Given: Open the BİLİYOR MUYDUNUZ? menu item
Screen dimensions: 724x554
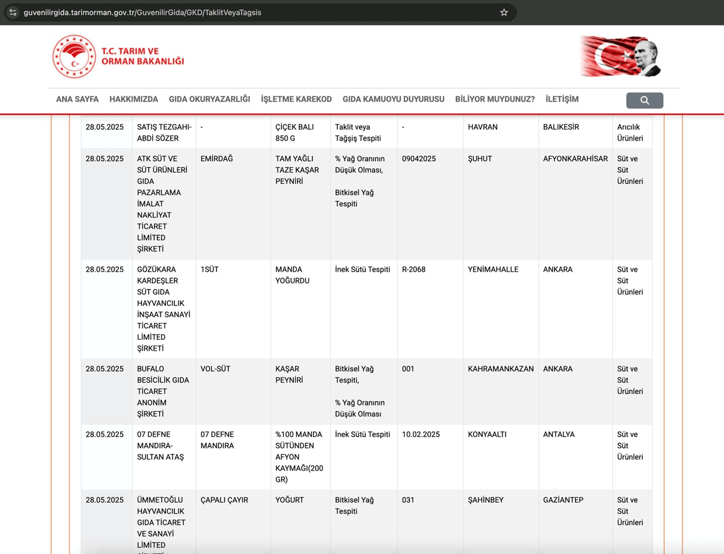Looking at the screenshot, I should 495,99.
